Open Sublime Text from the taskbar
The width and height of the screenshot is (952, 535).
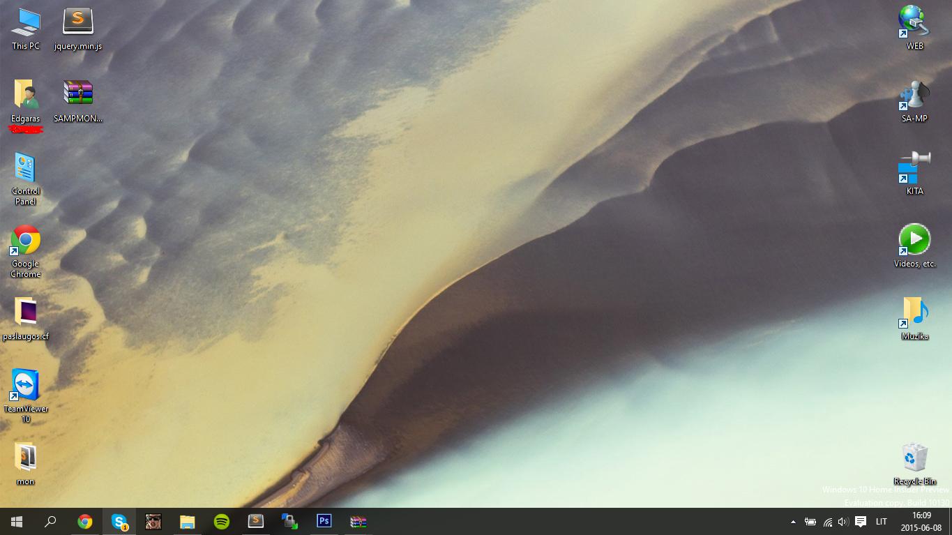[256, 522]
